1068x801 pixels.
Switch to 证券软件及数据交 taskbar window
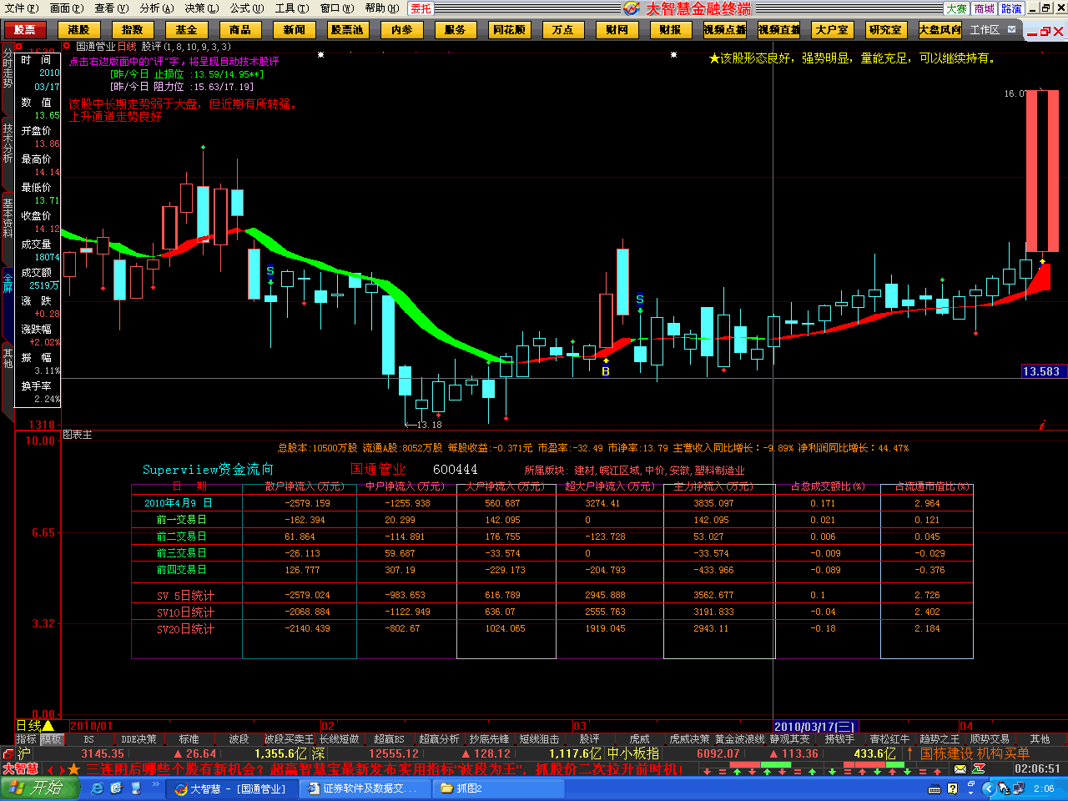pyautogui.click(x=364, y=788)
